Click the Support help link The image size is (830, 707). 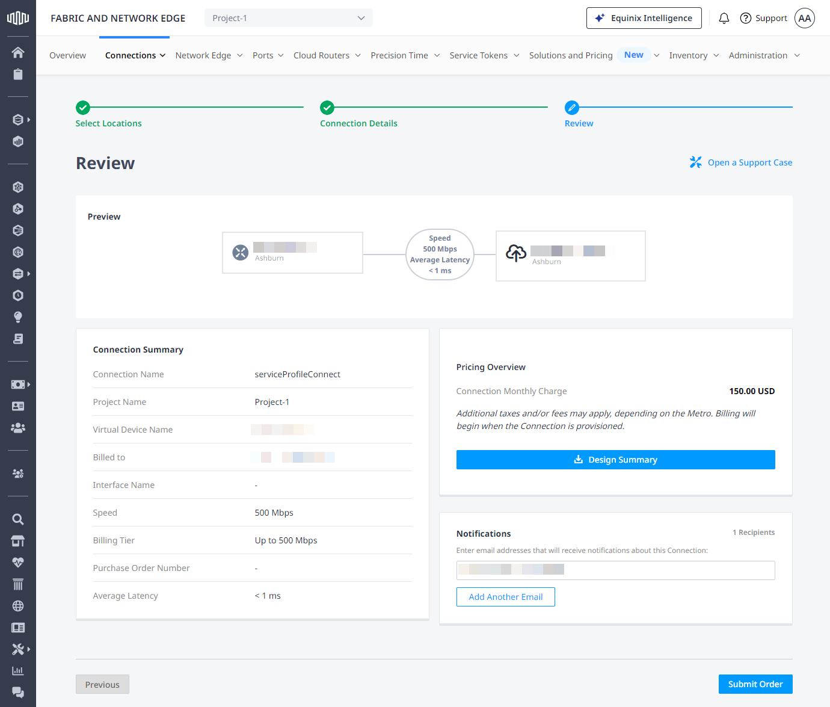[763, 18]
